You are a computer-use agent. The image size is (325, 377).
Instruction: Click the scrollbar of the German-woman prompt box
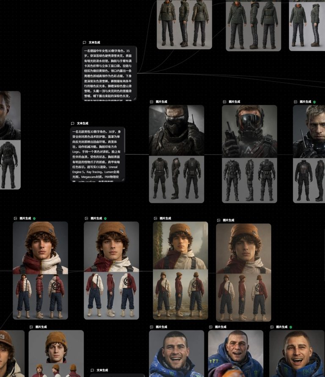coord(136,54)
